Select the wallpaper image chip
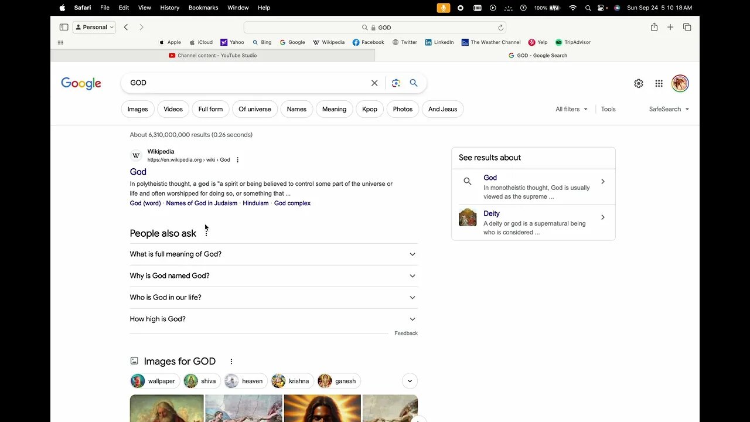The image size is (750, 422). pos(155,381)
